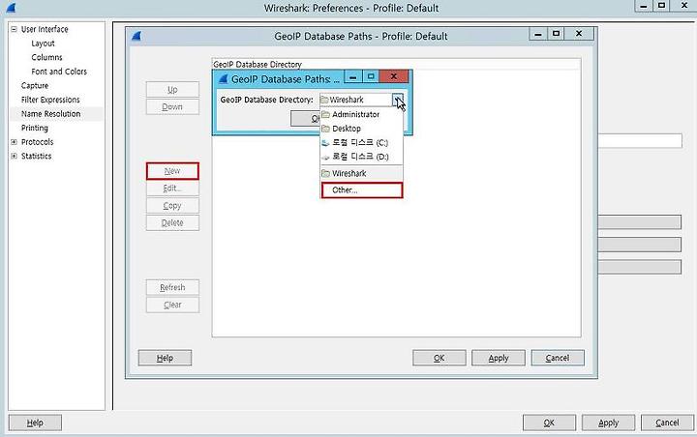Click Apply in Preferences window bottom
697x437 pixels.
click(x=608, y=422)
